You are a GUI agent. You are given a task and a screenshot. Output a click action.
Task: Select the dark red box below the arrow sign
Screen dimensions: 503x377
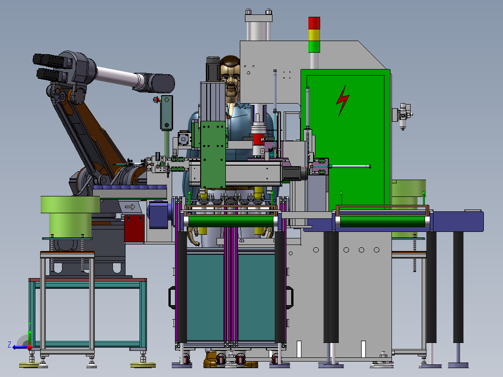pos(134,229)
